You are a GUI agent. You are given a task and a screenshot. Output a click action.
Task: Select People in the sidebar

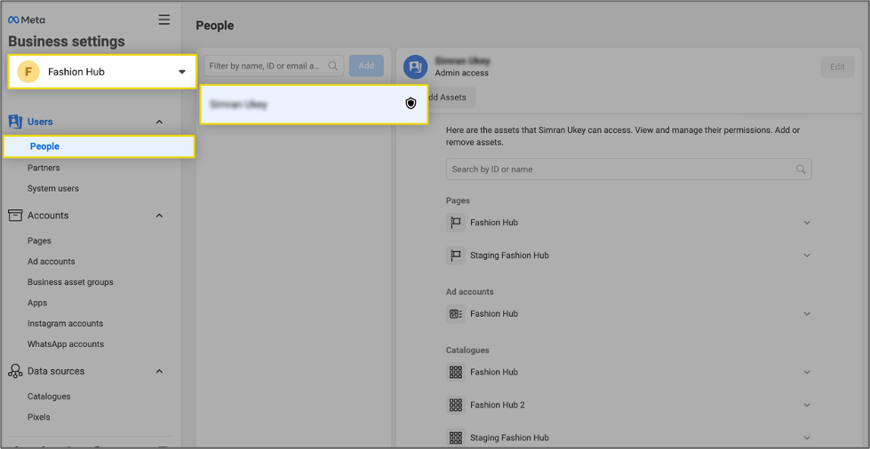[x=100, y=147]
